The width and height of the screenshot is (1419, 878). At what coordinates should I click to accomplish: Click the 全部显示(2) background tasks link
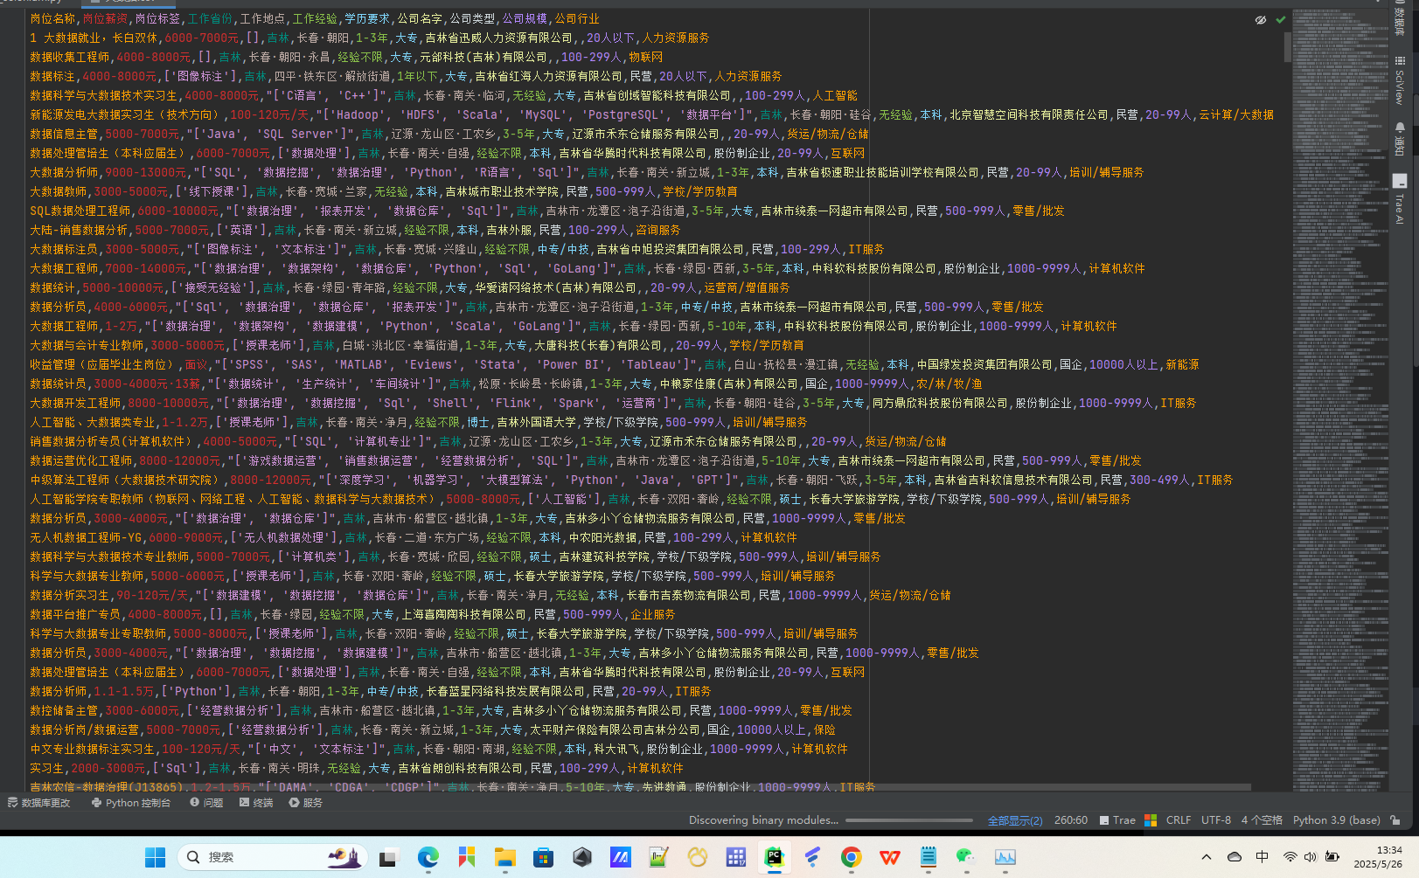[x=1014, y=820]
